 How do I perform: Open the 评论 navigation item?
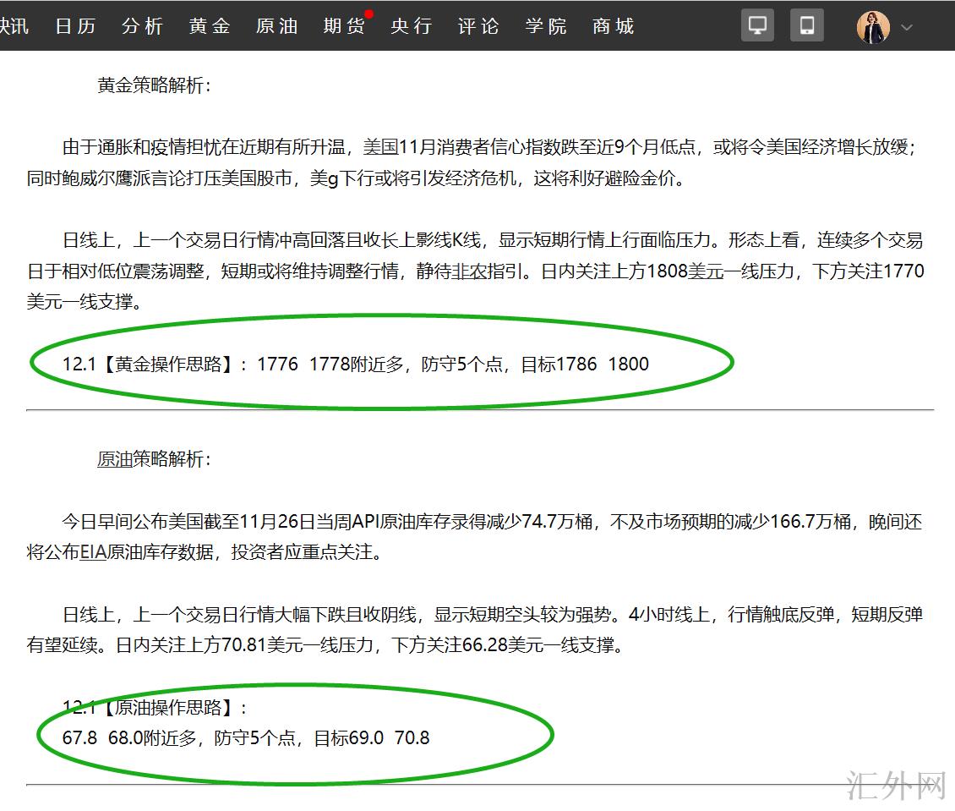click(478, 26)
